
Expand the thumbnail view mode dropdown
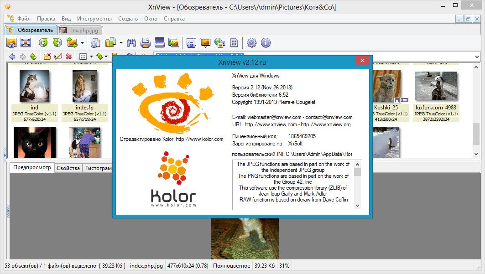91,57
